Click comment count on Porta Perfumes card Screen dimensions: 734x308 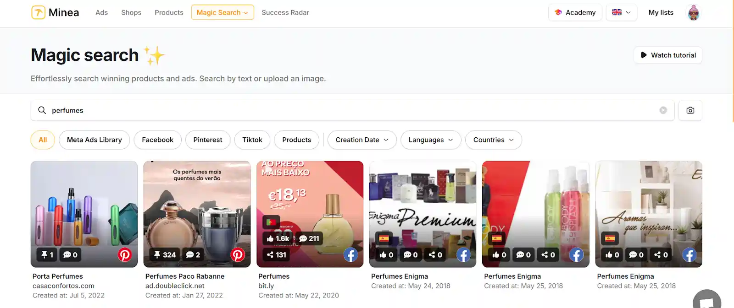70,254
